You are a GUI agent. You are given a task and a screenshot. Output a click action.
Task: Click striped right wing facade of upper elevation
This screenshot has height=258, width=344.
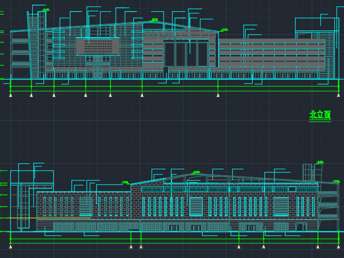pyautogui.click(x=271, y=54)
